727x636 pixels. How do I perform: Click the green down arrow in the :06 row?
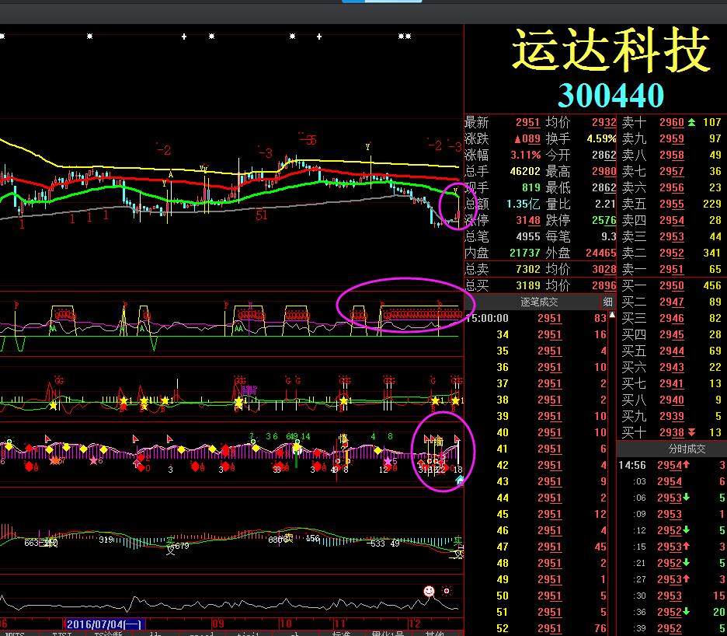pos(686,498)
